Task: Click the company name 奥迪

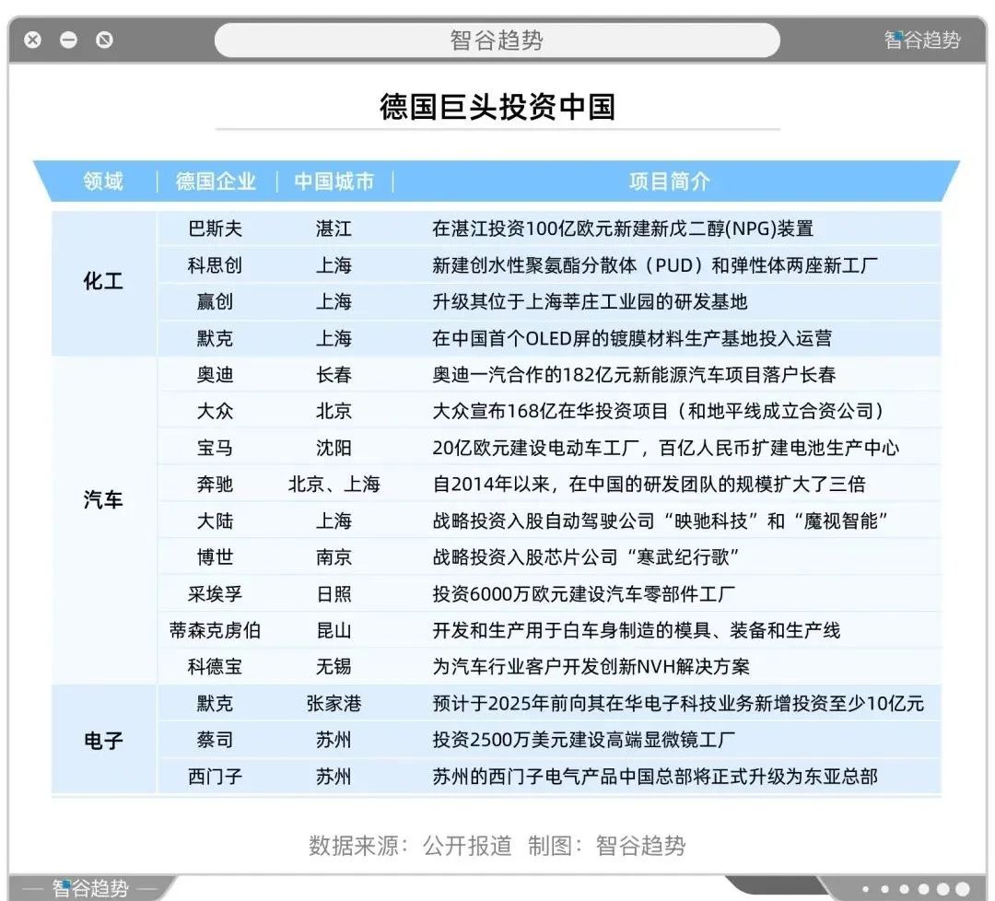Action: coord(215,374)
